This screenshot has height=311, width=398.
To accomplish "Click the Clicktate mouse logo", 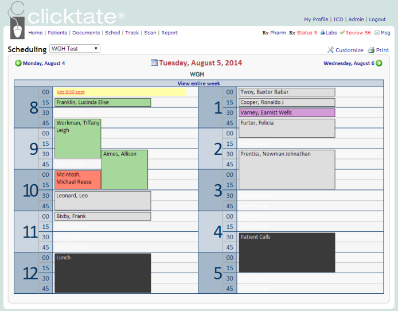I will (x=17, y=23).
